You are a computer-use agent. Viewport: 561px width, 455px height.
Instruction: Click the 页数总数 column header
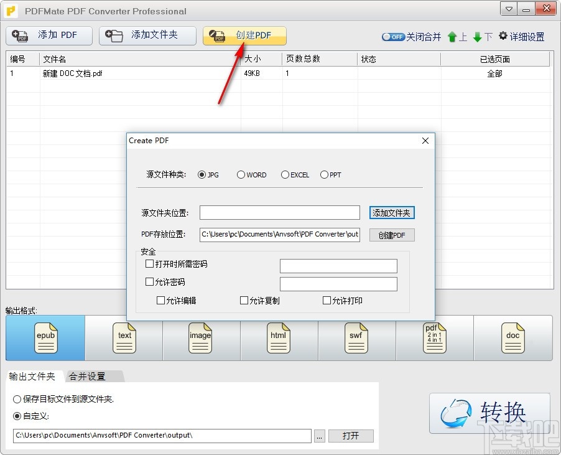point(320,59)
